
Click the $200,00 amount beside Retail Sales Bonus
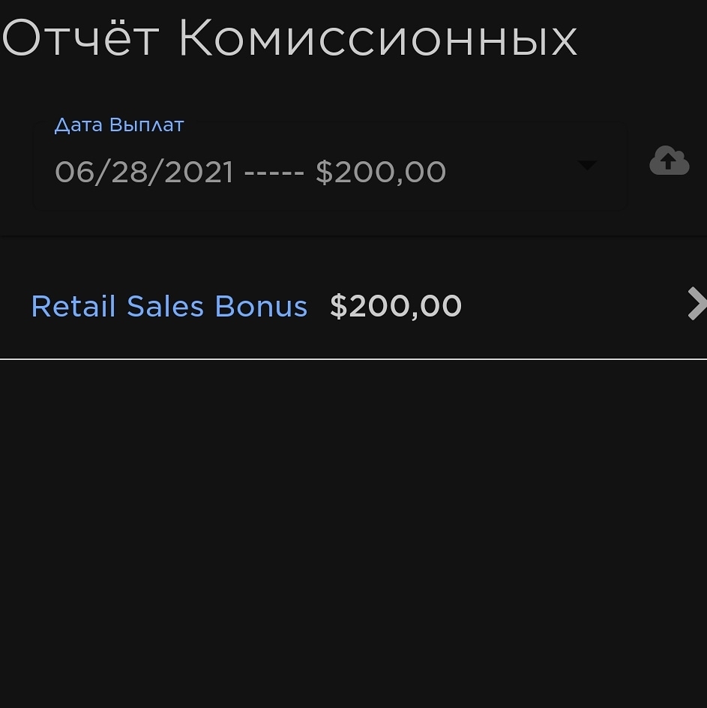pos(396,307)
